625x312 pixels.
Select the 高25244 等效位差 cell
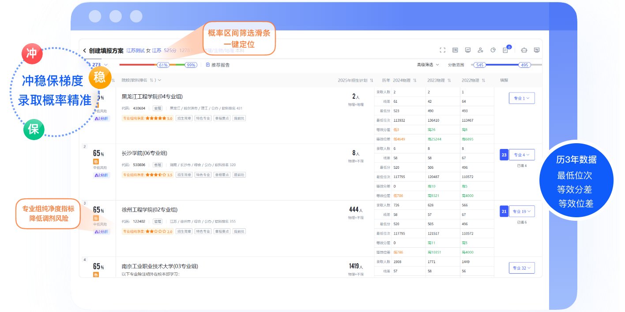point(434,139)
